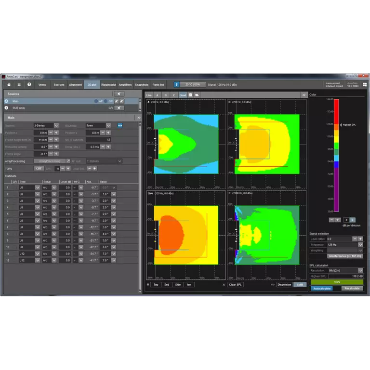Click the save snapshot icon beside Quad
This screenshot has width=370, height=370.
point(190,95)
